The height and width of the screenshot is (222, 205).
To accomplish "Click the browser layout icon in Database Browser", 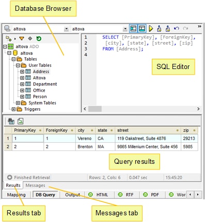I will coord(8,39).
